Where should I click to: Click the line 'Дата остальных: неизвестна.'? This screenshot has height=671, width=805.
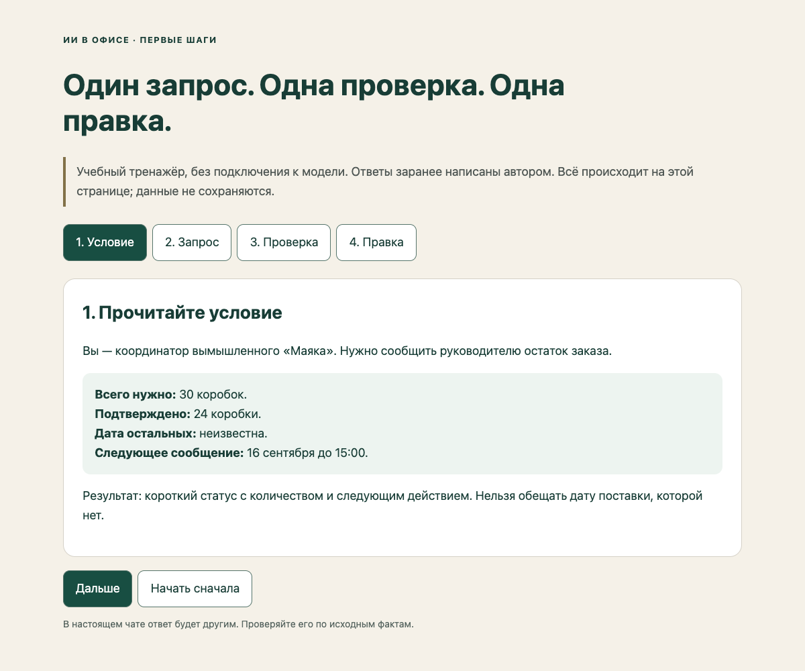pos(181,433)
